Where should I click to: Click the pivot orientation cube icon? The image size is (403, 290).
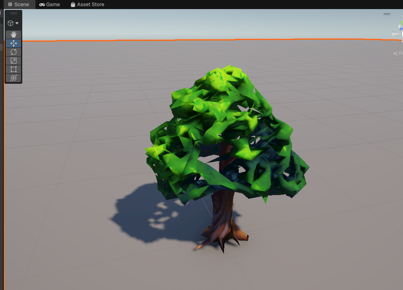click(9, 23)
